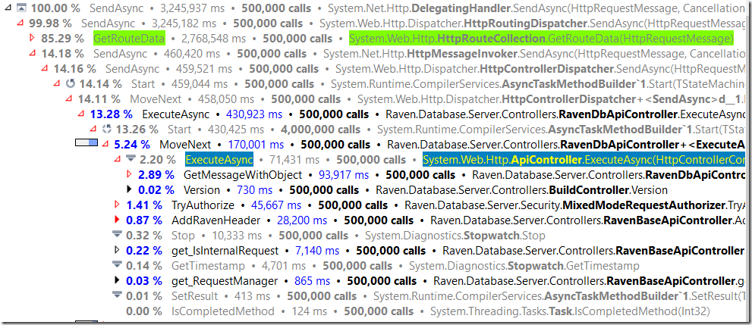Click the System.Diagnostics.Stopwatch.GetTimestamp qualified name
Viewport: 752px width, 325px height.
click(524, 265)
